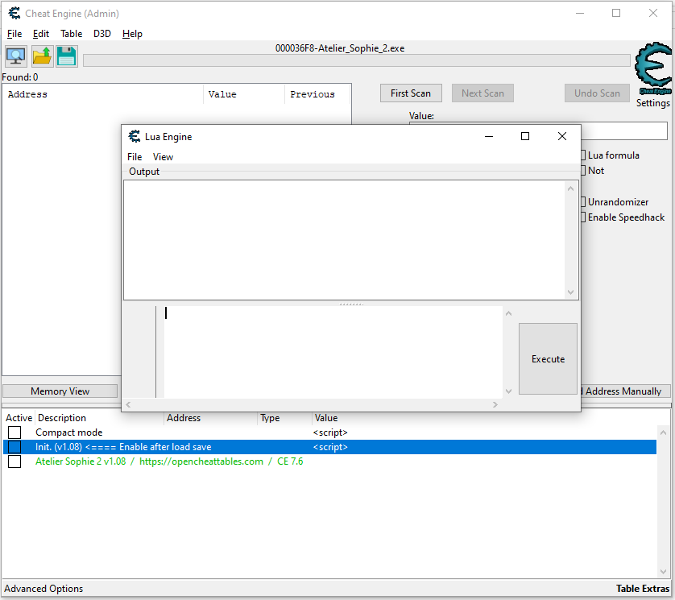Viewport: 675px width, 600px height.
Task: Click the Address column header in results list
Action: 103,95
